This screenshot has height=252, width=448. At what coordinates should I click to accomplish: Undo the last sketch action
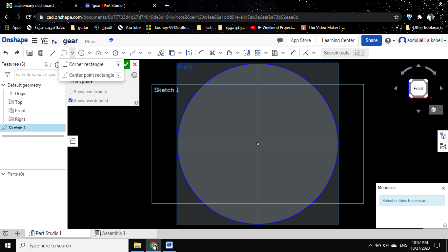6,53
